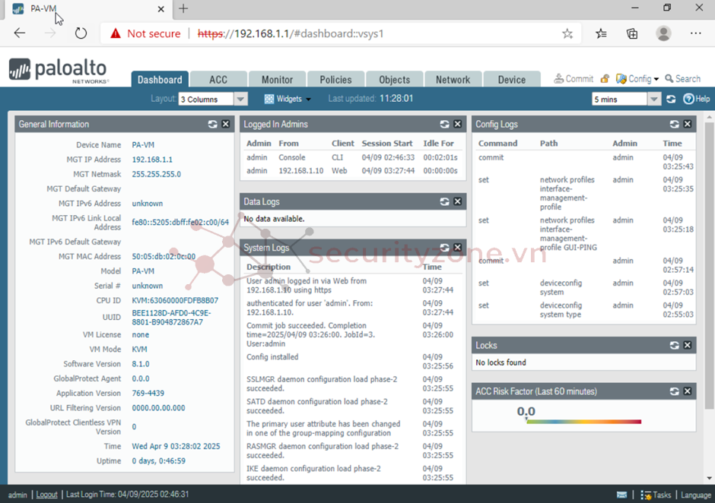
Task: Switch to the Network tab
Action: pyautogui.click(x=453, y=79)
